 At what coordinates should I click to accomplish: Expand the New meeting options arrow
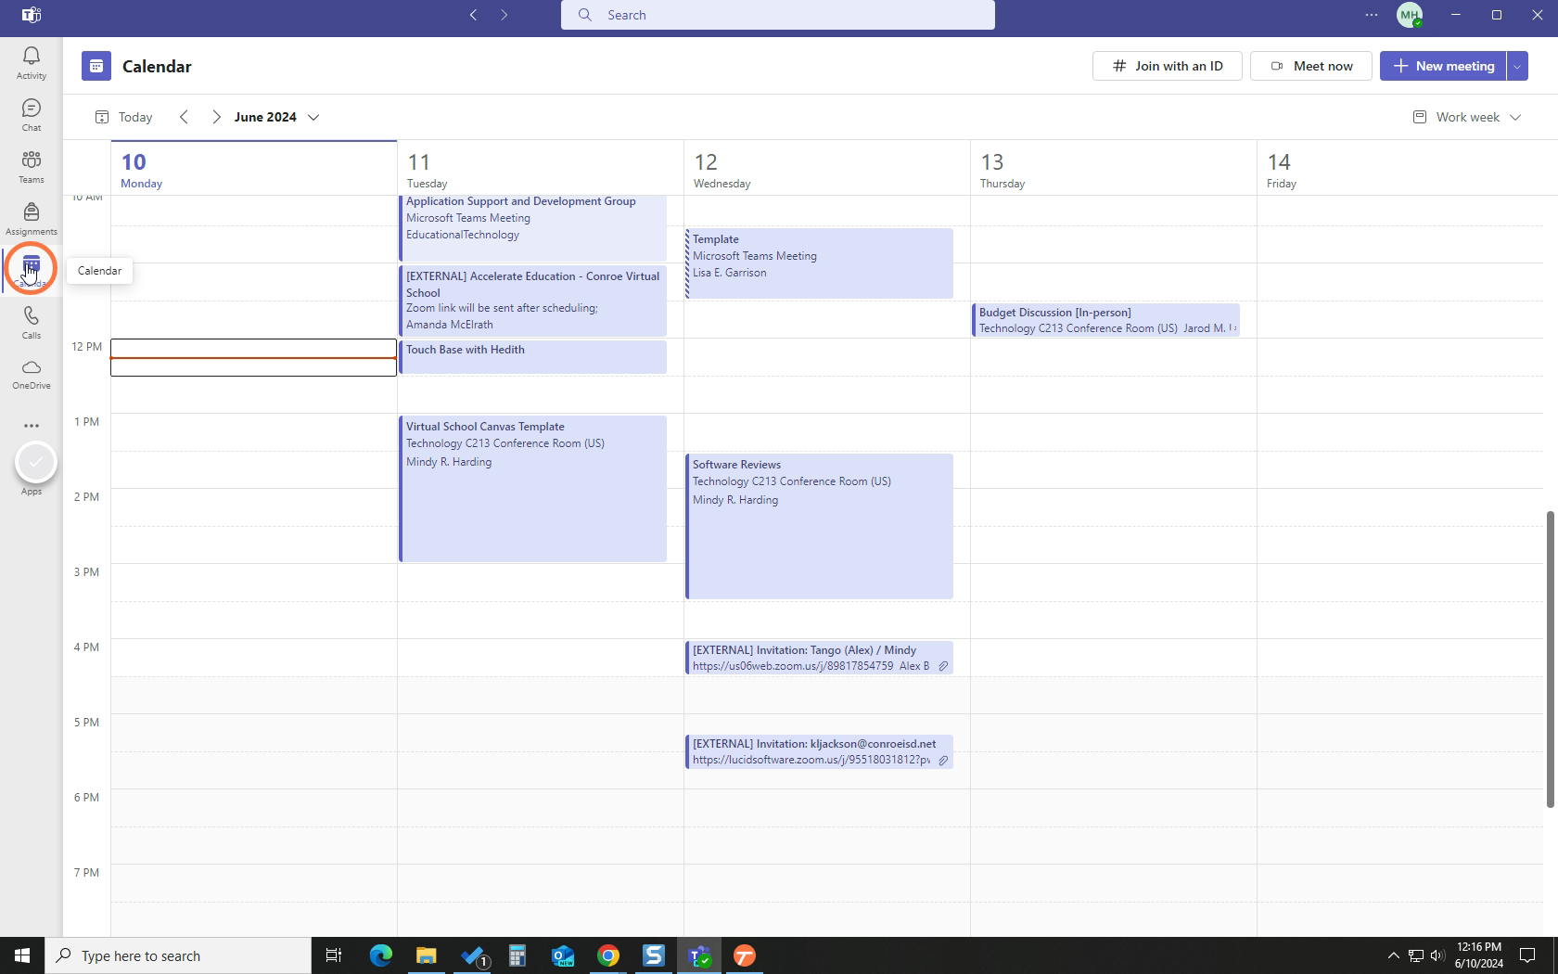(1517, 66)
